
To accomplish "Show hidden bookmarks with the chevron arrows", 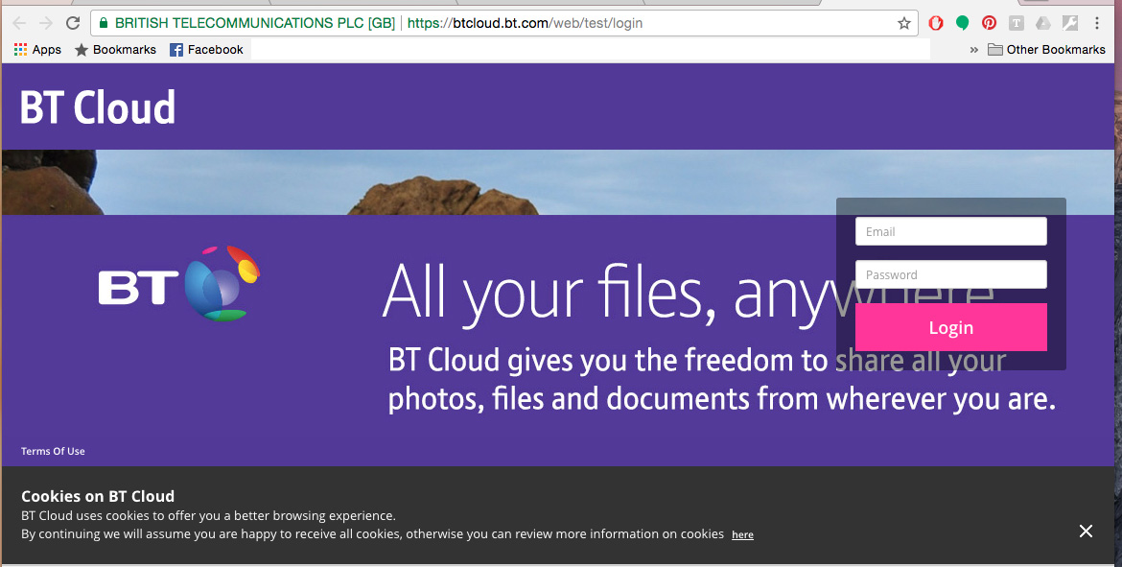I will (x=973, y=49).
